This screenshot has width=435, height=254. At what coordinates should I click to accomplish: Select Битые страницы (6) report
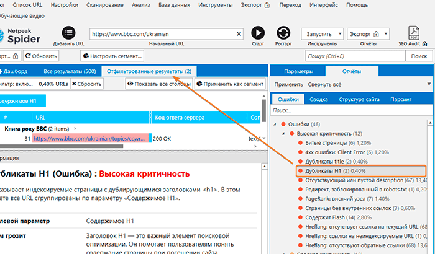[x=338, y=142]
